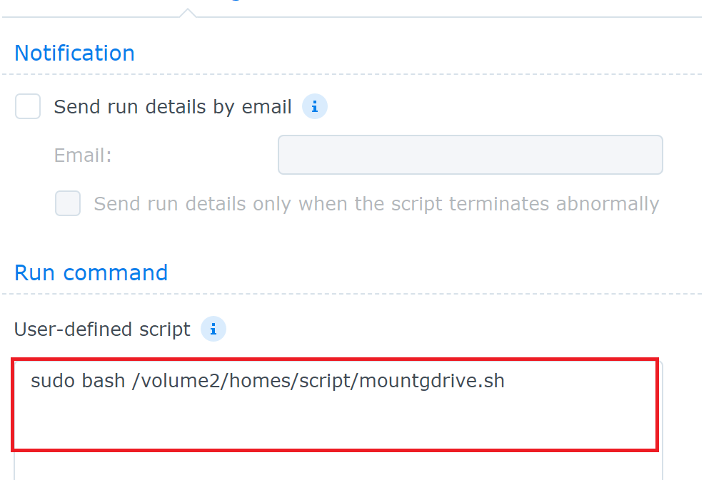
Task: Focus the Email address input field
Action: click(x=471, y=155)
